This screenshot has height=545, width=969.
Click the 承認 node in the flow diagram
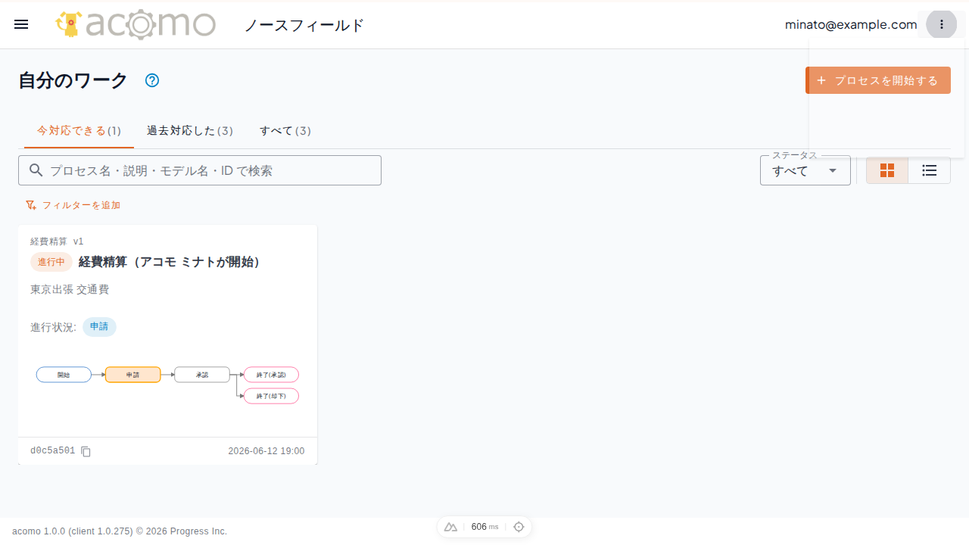click(x=202, y=375)
